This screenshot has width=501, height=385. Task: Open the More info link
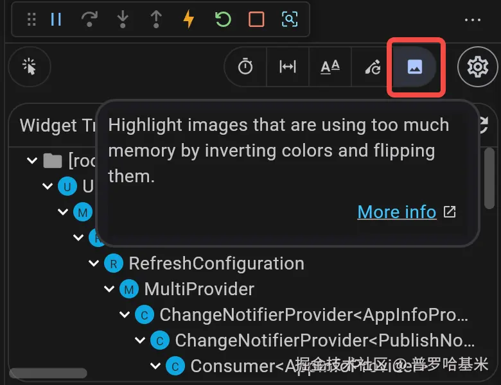click(x=397, y=212)
